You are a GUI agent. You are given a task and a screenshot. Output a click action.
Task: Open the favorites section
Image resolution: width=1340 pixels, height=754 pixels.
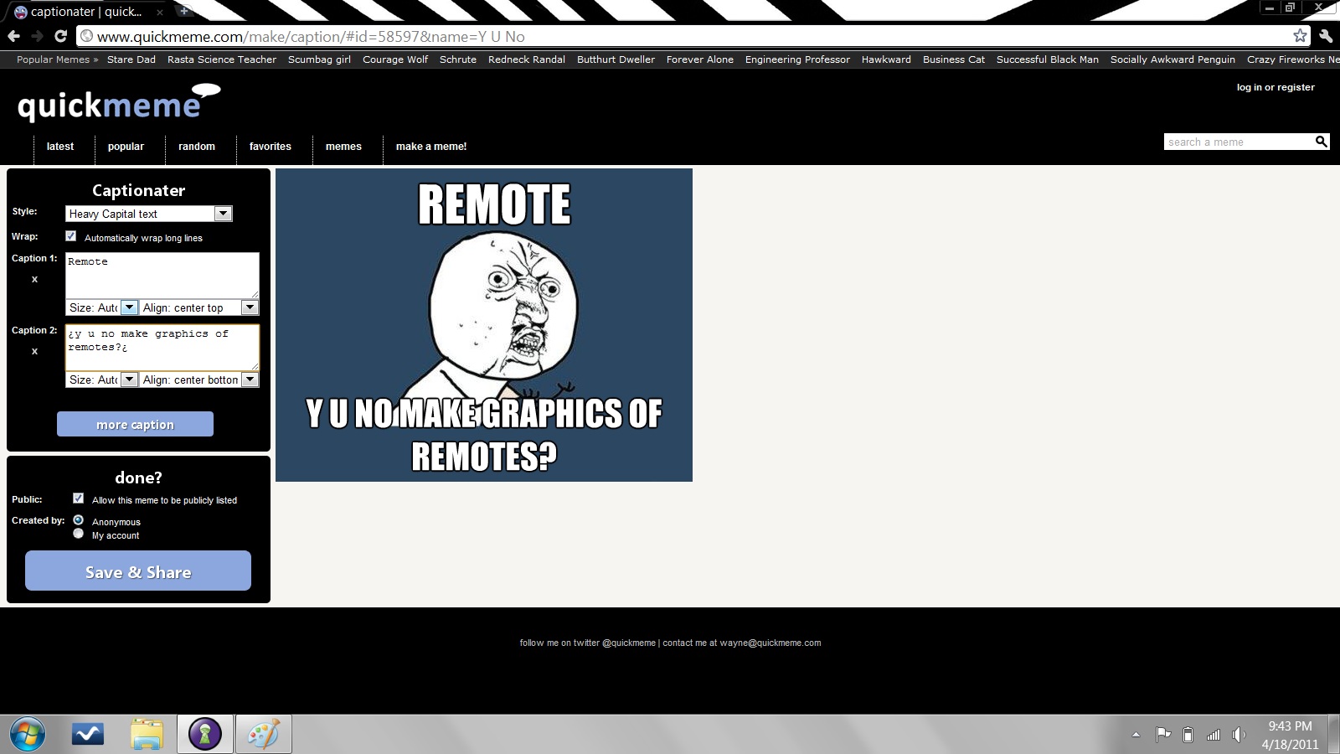pos(271,147)
